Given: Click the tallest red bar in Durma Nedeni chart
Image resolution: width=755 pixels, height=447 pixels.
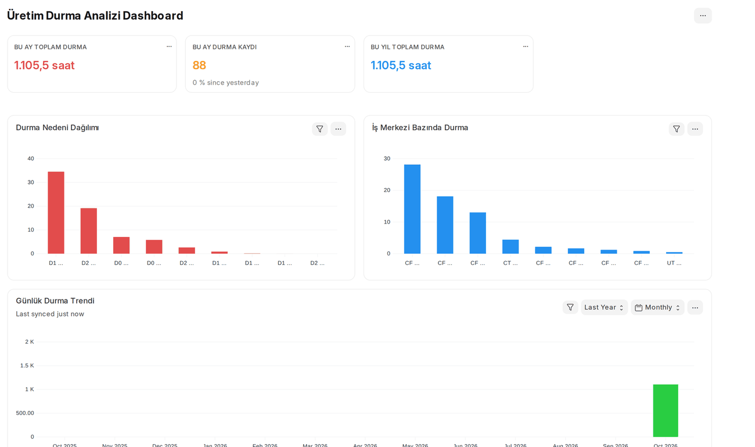Looking at the screenshot, I should tap(56, 212).
